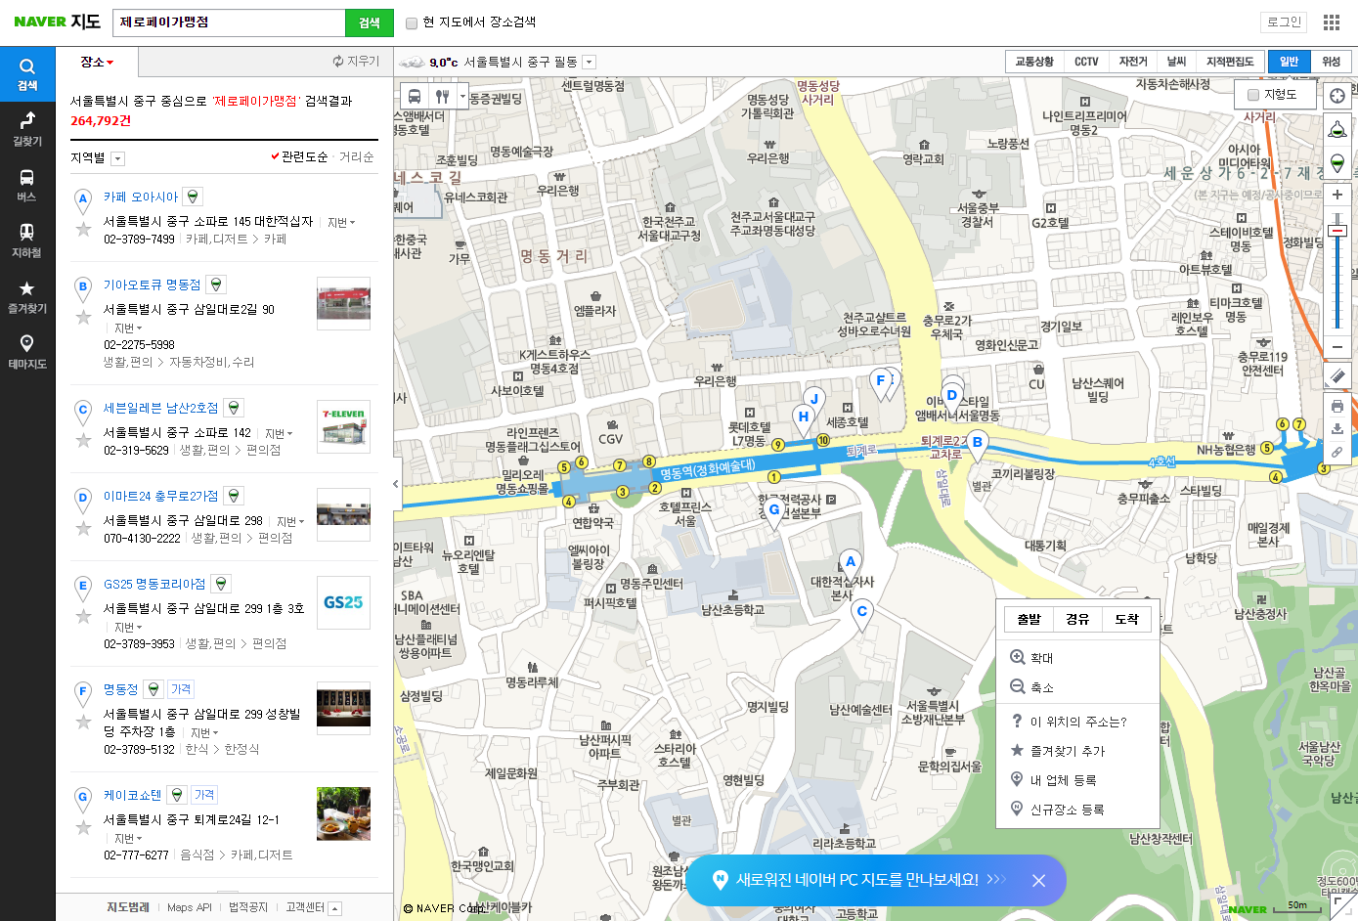Select the 검색 search sidebar icon
Screen dimensions: 1358x921
point(27,73)
